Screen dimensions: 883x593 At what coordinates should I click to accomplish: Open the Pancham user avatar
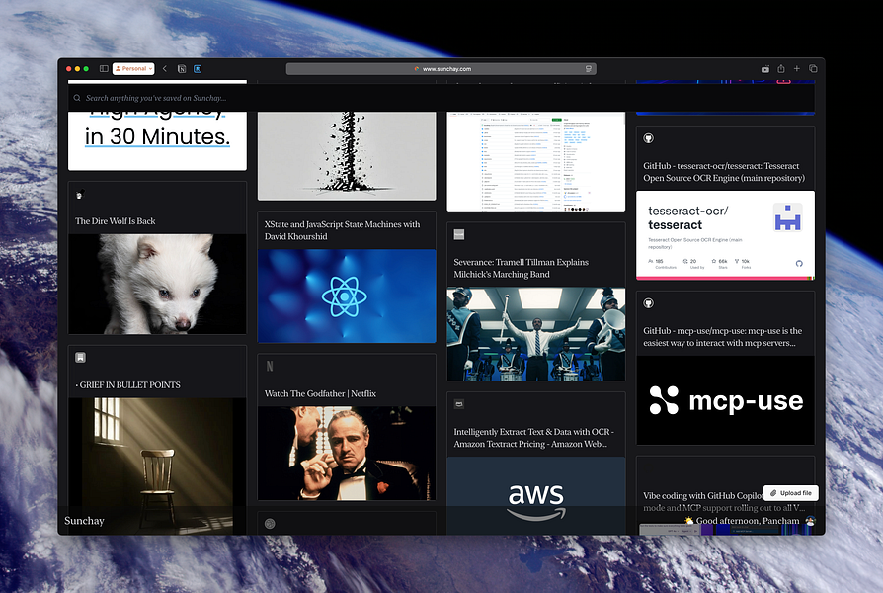[810, 520]
